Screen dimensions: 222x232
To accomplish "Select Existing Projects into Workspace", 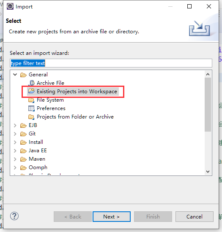I will tap(77, 92).
